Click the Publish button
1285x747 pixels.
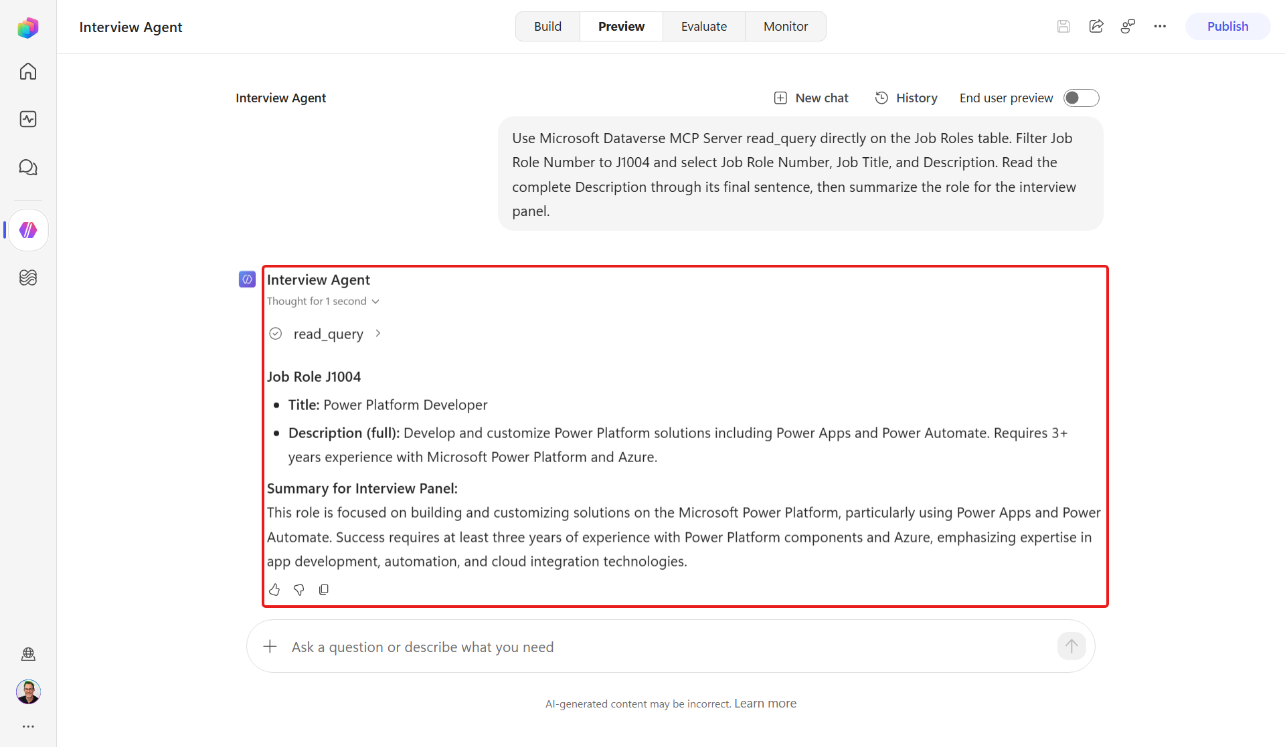(x=1227, y=27)
